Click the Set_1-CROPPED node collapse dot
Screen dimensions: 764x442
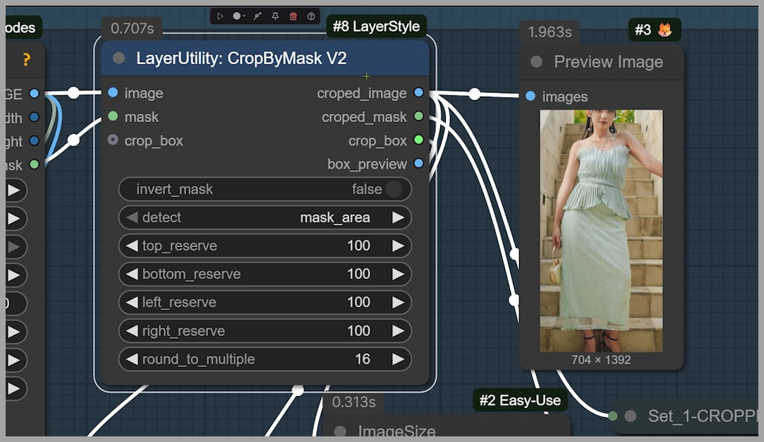pos(631,416)
